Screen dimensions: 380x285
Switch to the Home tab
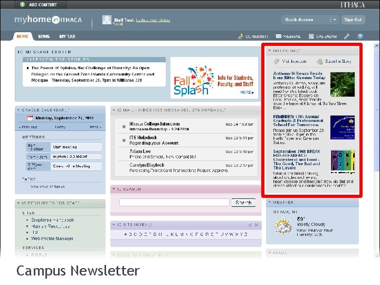pos(22,36)
